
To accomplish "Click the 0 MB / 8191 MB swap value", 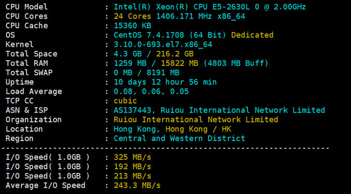I will click(x=147, y=73).
